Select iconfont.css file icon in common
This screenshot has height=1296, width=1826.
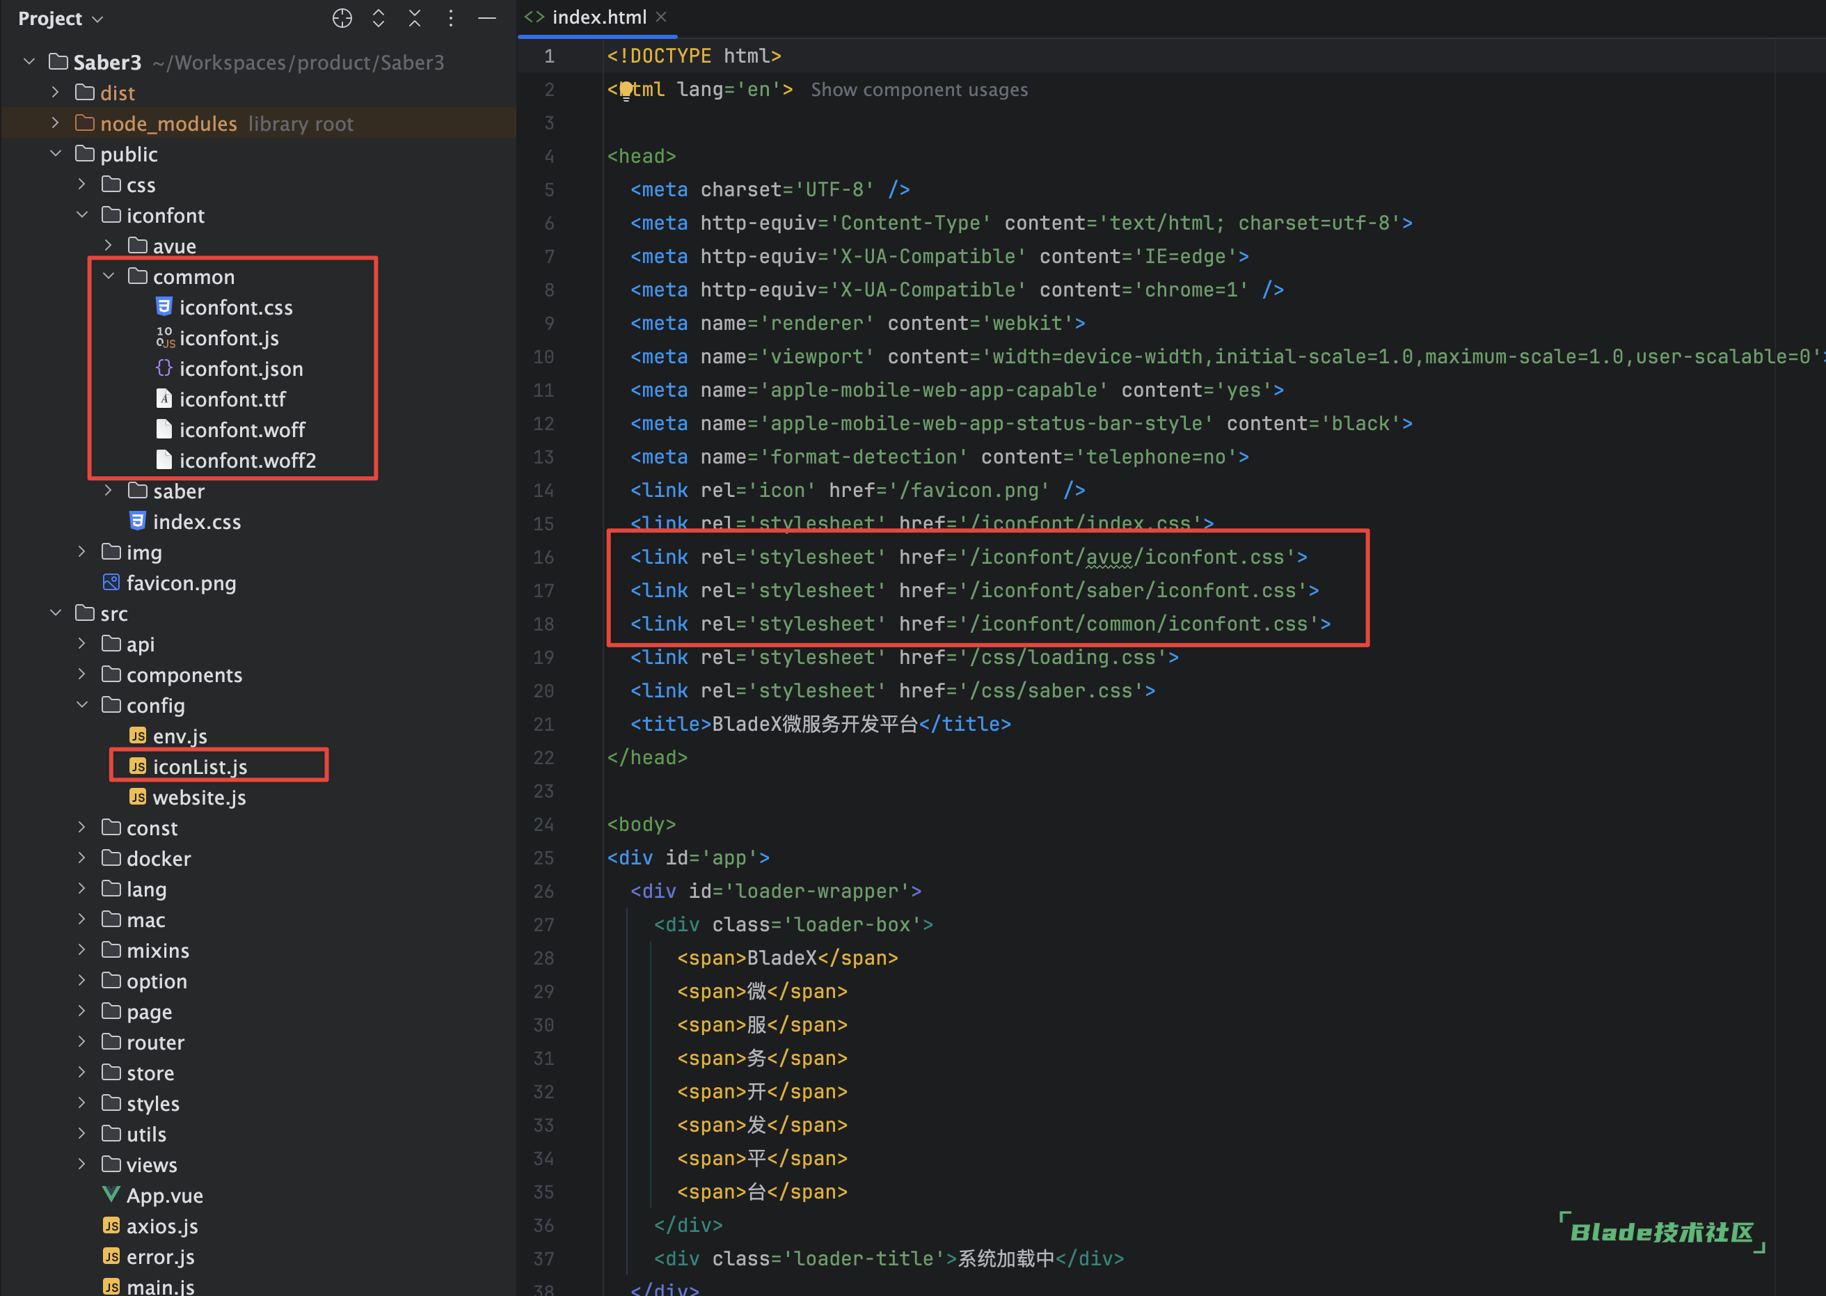164,306
